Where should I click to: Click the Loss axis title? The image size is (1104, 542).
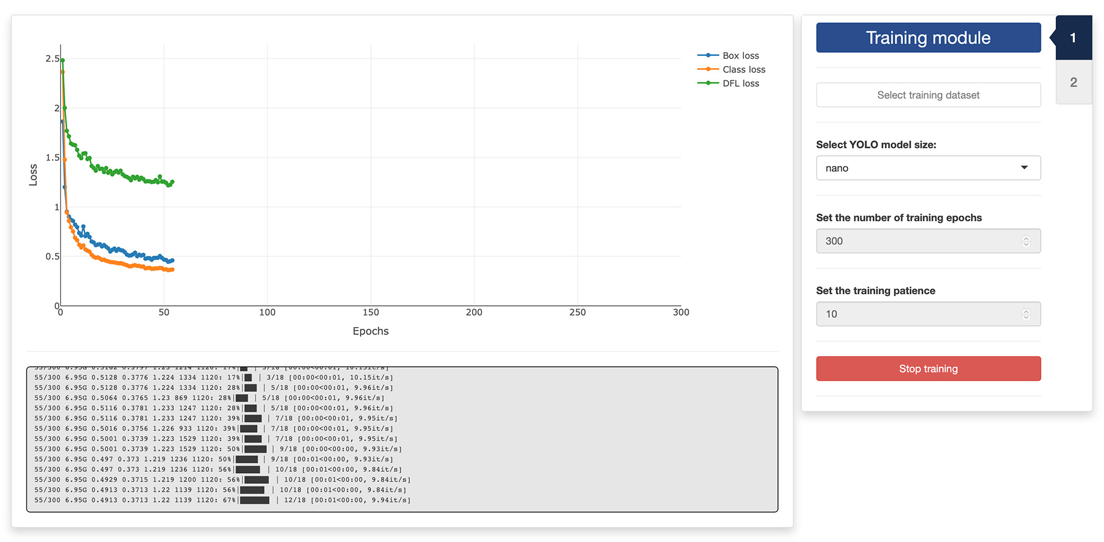point(33,175)
